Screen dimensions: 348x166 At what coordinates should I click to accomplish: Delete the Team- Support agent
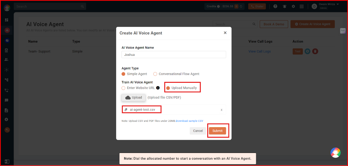[x=315, y=52]
